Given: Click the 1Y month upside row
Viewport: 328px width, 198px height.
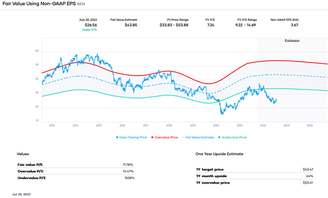Looking at the screenshot, I should 255,176.
